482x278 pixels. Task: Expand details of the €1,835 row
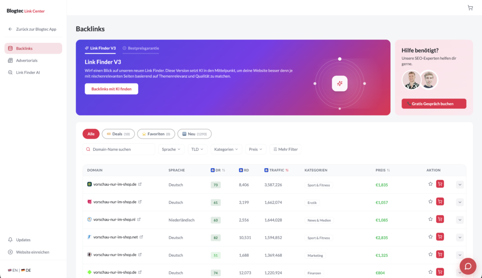coord(460,185)
